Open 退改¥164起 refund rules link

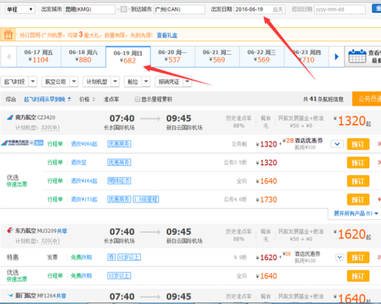point(84,181)
